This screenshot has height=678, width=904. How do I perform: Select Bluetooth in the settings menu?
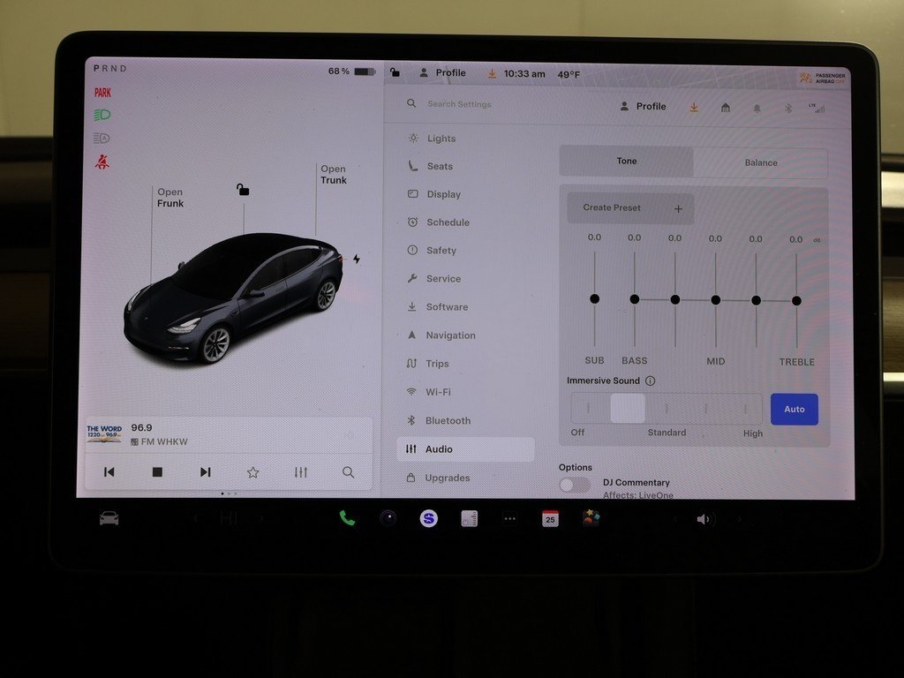coord(448,421)
